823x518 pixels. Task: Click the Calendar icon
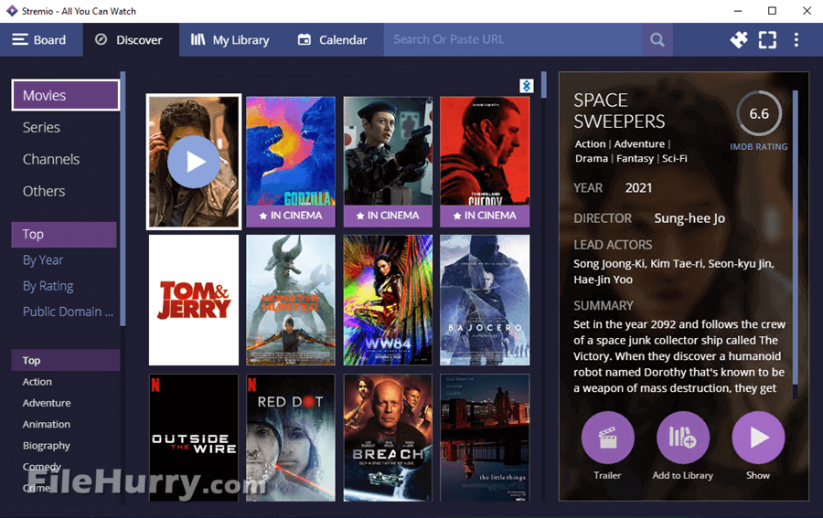[305, 39]
